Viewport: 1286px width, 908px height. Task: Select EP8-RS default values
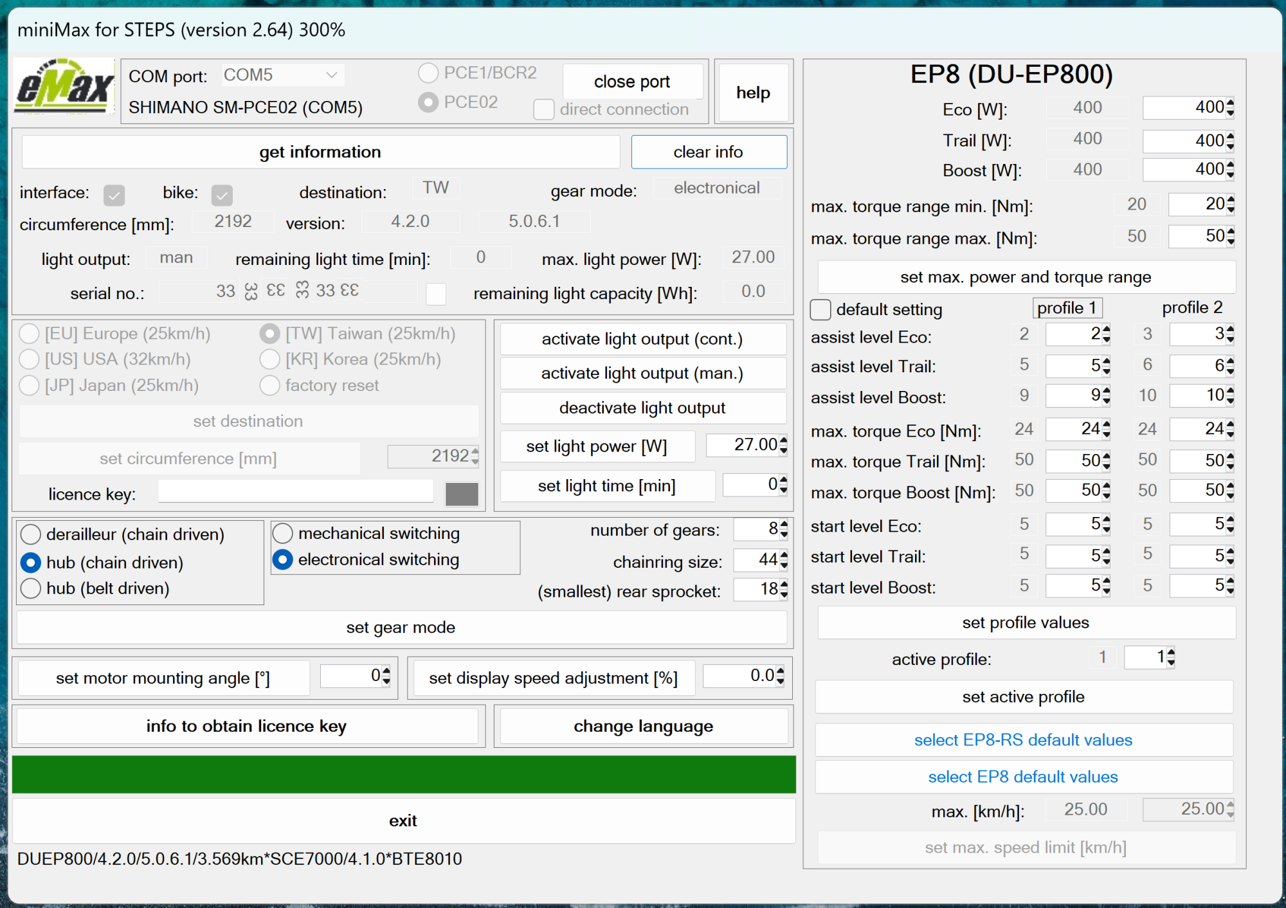[x=1023, y=740]
